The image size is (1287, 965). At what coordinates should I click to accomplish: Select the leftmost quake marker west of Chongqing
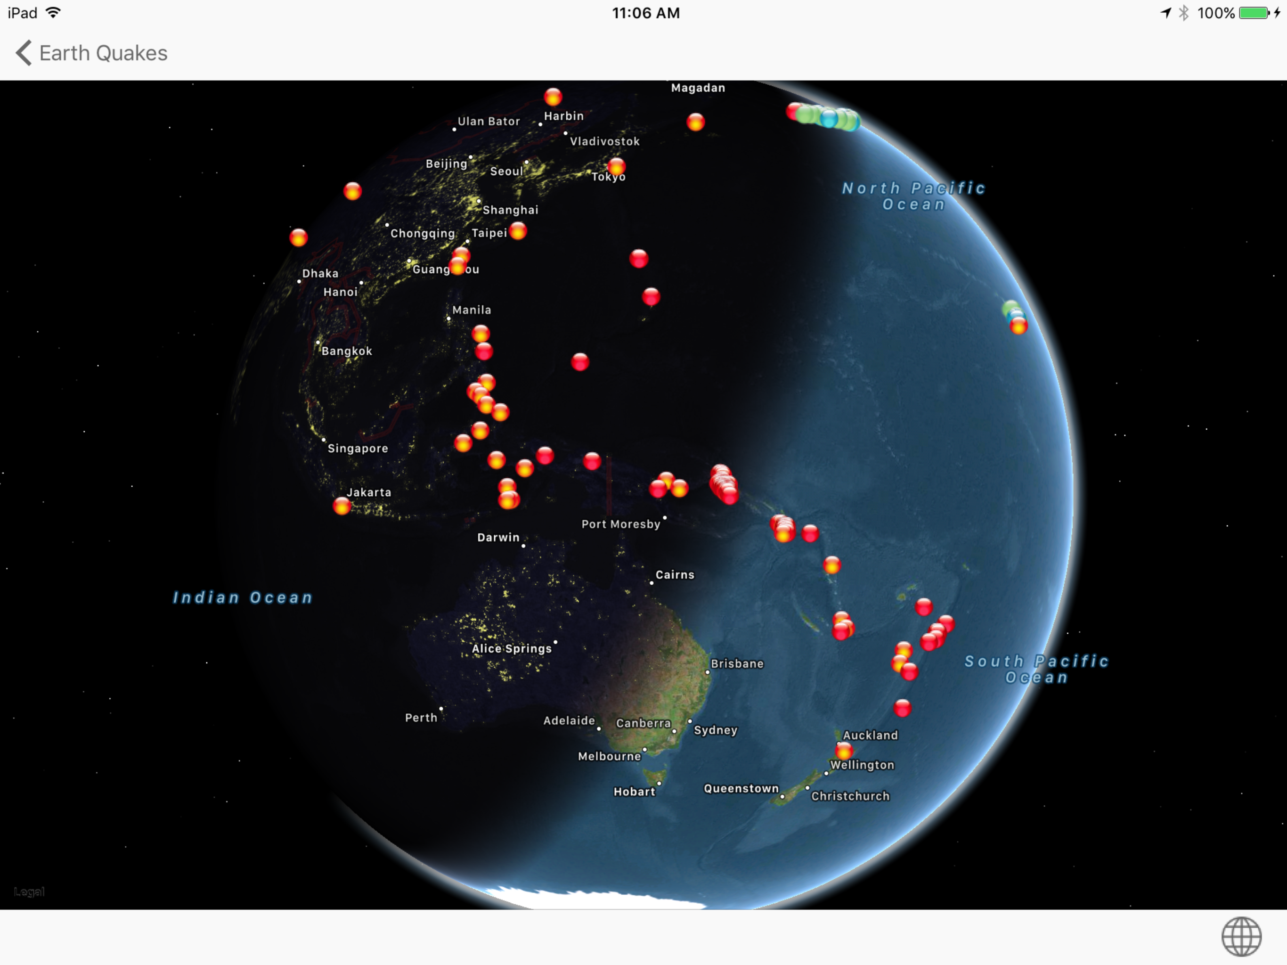(299, 237)
